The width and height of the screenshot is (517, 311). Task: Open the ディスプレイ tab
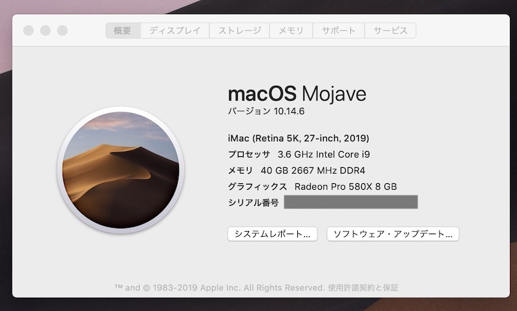(x=174, y=30)
